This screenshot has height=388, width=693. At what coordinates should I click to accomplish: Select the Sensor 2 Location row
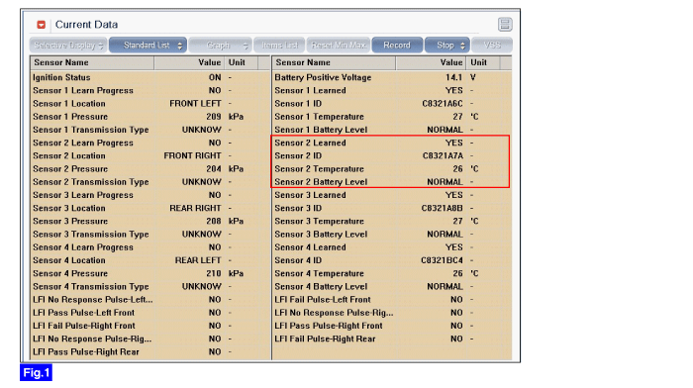click(x=150, y=155)
